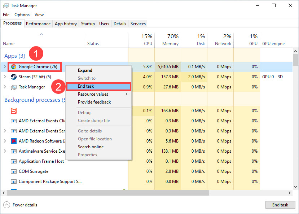Click the Application Frame Host icon
Screen dimensions: 299x214
click(x=14, y=161)
